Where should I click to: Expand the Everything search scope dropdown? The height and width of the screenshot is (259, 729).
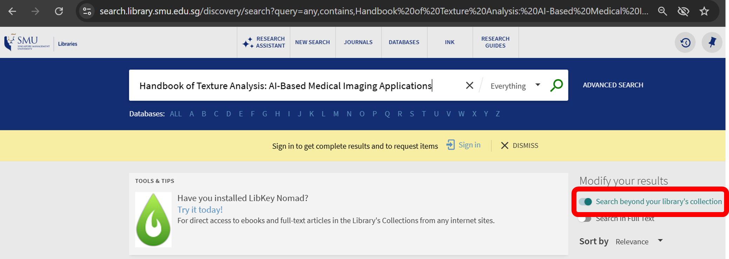tap(515, 86)
